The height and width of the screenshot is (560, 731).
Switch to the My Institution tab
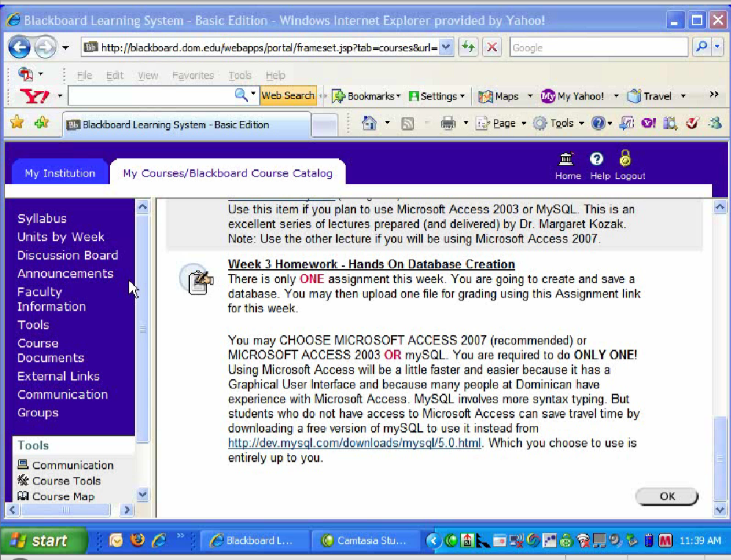[60, 173]
